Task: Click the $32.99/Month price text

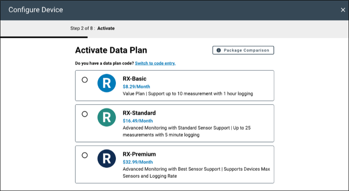Action: coord(138,162)
